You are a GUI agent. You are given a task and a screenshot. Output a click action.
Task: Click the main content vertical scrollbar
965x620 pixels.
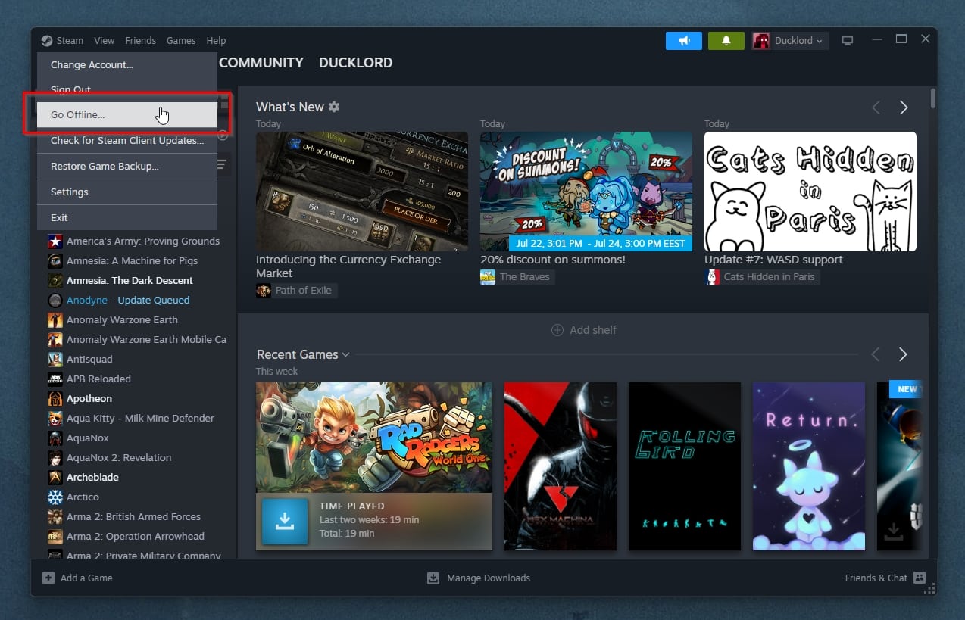pyautogui.click(x=933, y=98)
